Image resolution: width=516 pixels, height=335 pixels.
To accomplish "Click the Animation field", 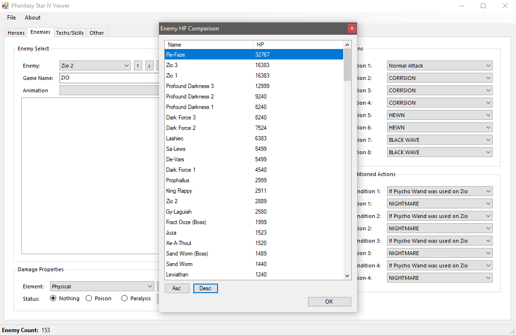I will pos(109,90).
